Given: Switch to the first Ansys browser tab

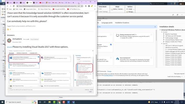Looking at the screenshot, I should click(x=9, y=3).
